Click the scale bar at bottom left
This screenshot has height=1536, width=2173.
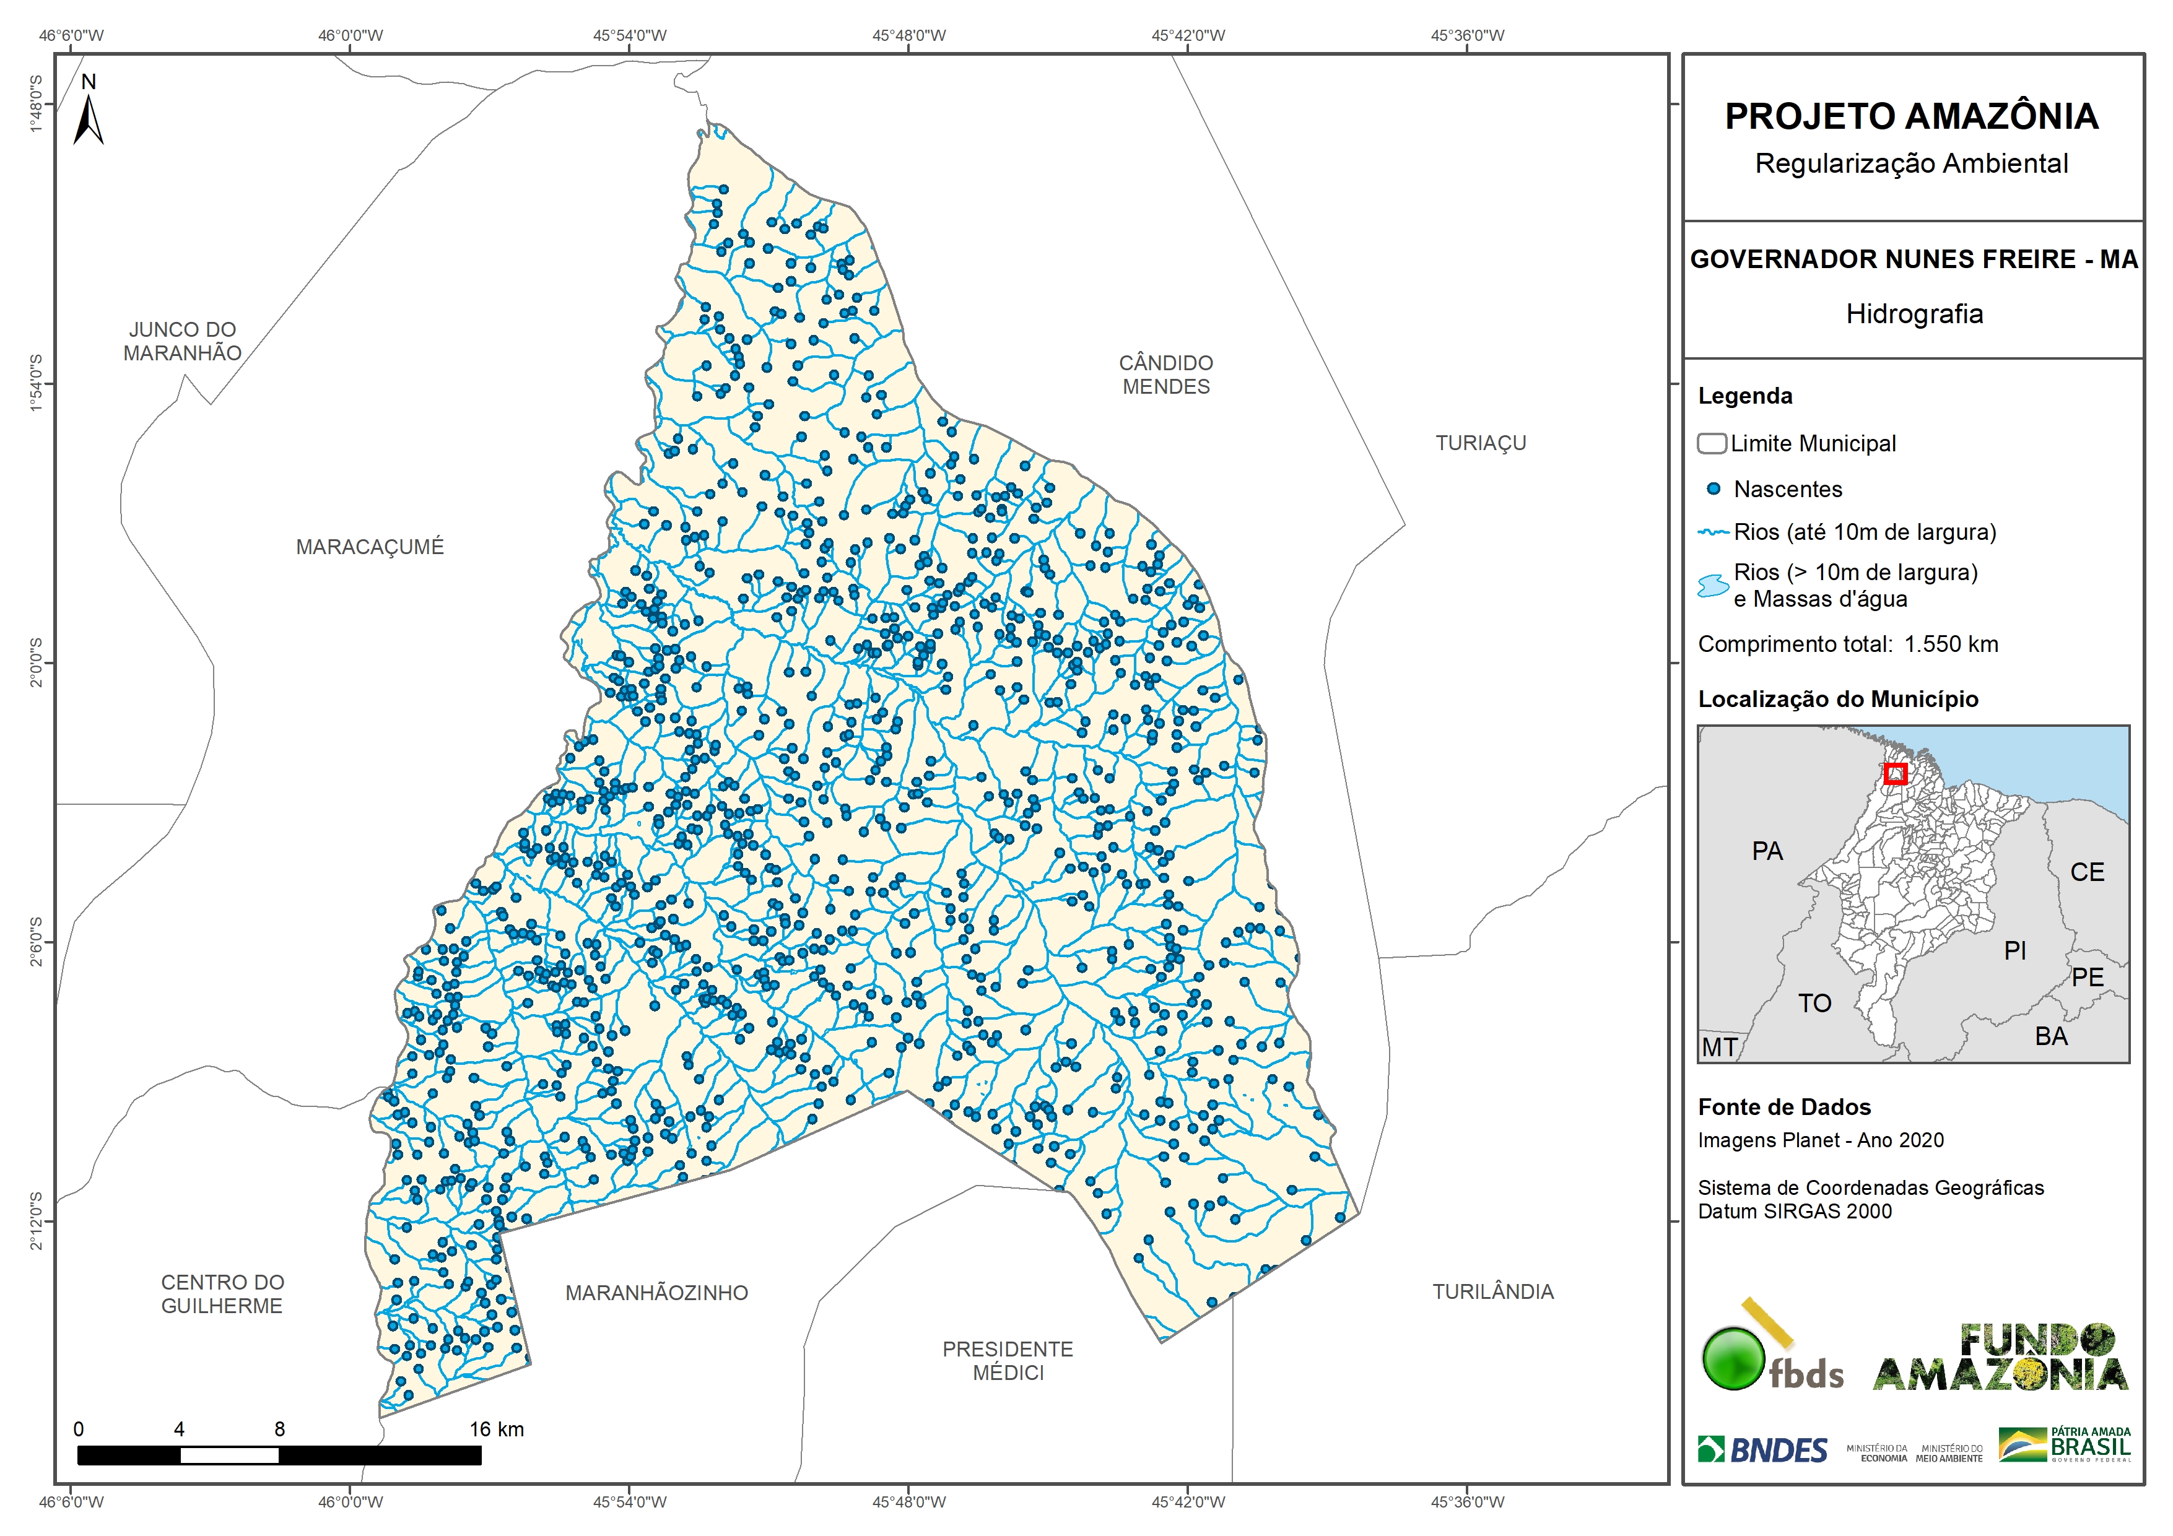coord(279,1455)
